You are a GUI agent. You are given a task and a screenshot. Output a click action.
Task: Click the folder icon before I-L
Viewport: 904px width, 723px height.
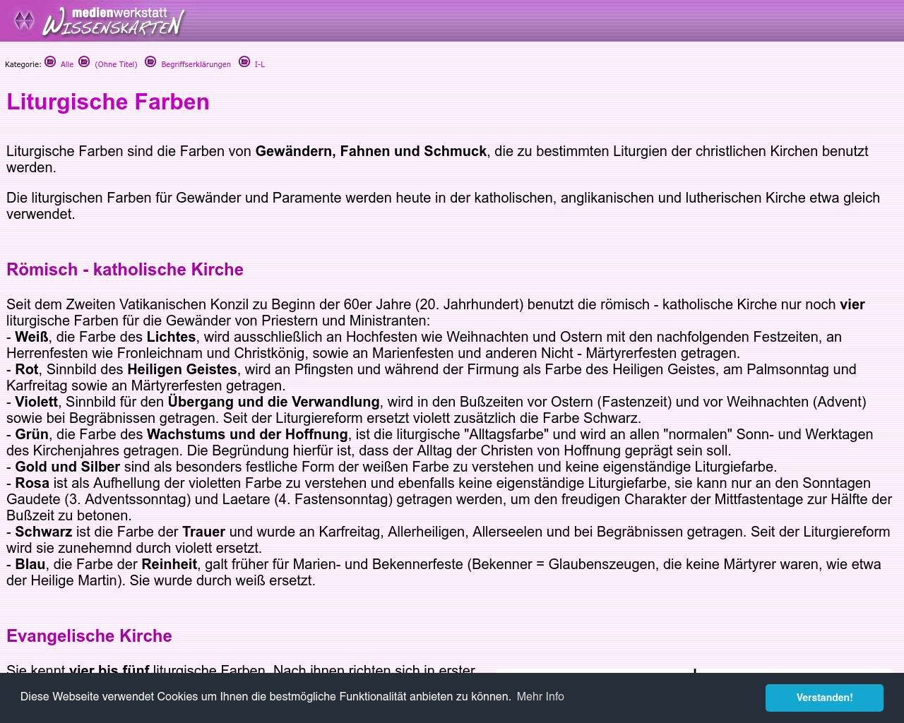pos(244,61)
